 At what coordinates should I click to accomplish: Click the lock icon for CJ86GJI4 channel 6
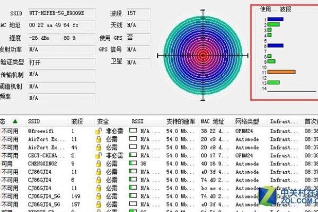(99, 180)
